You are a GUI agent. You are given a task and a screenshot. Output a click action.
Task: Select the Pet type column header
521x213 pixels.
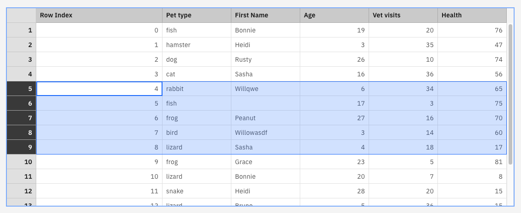pos(196,15)
